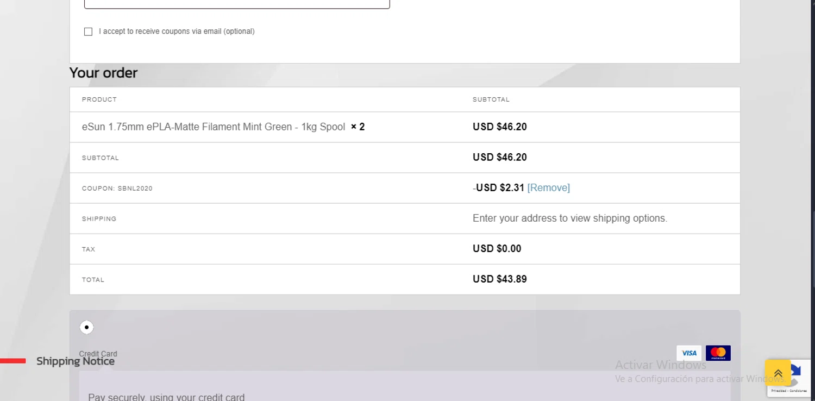Click the SHIPPING row label
The width and height of the screenshot is (815, 401).
[x=99, y=219]
